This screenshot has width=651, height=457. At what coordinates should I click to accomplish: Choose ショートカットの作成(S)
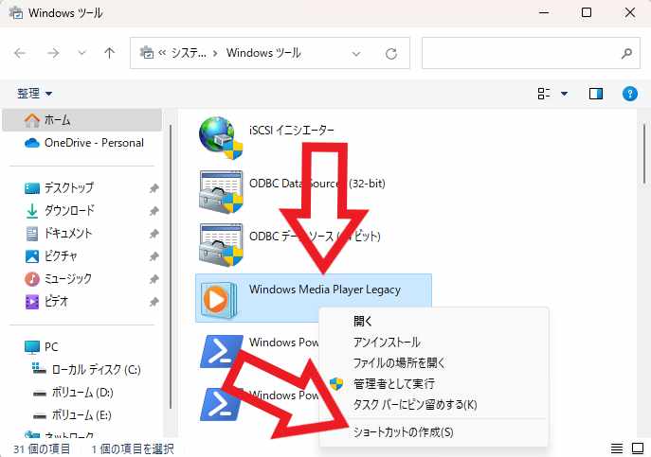pos(434,432)
